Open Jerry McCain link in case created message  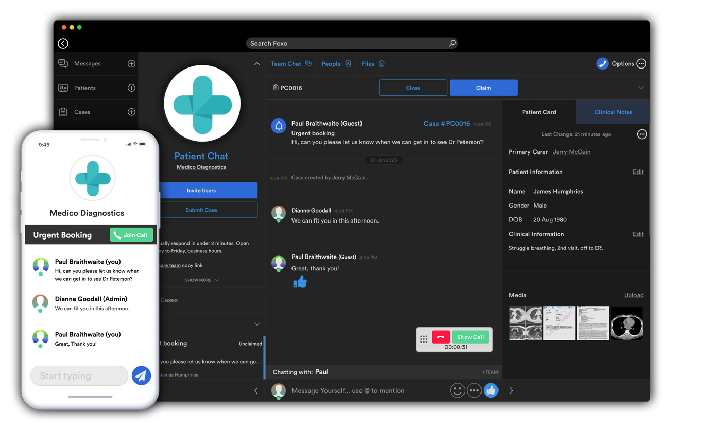pos(349,178)
